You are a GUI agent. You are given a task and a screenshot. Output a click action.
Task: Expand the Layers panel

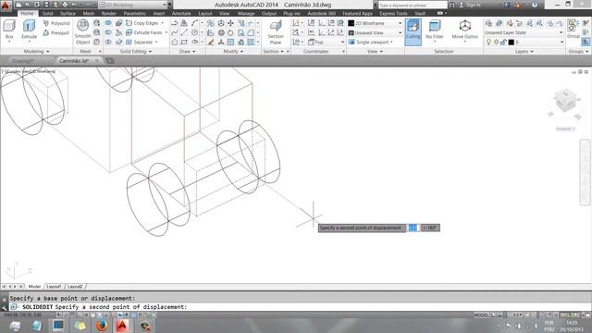point(524,51)
